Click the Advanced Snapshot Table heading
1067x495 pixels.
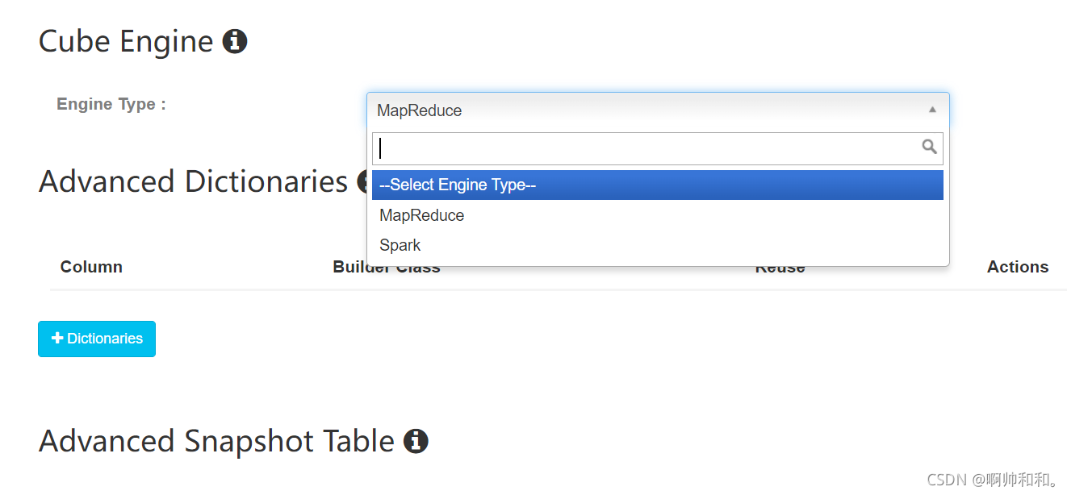tap(216, 441)
